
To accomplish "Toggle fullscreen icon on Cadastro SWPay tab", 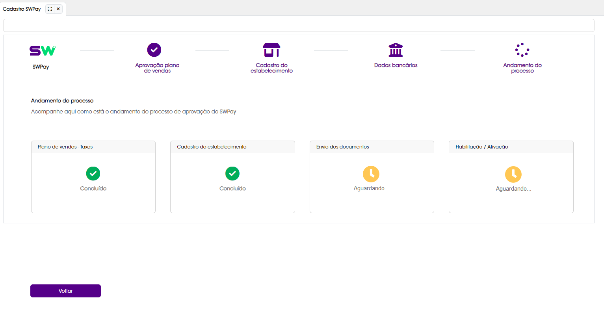I will (50, 9).
